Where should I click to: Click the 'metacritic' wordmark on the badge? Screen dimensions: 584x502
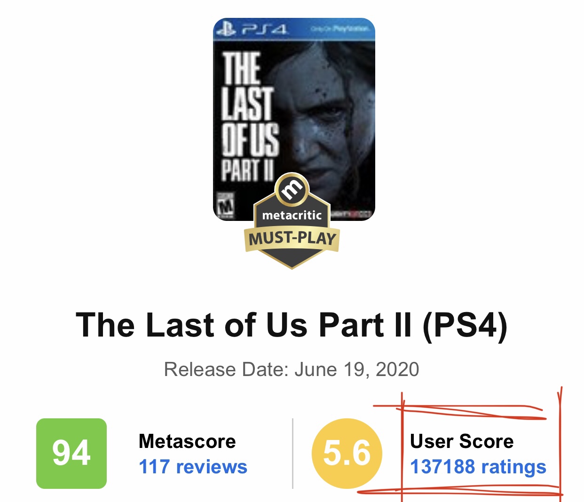pos(292,215)
